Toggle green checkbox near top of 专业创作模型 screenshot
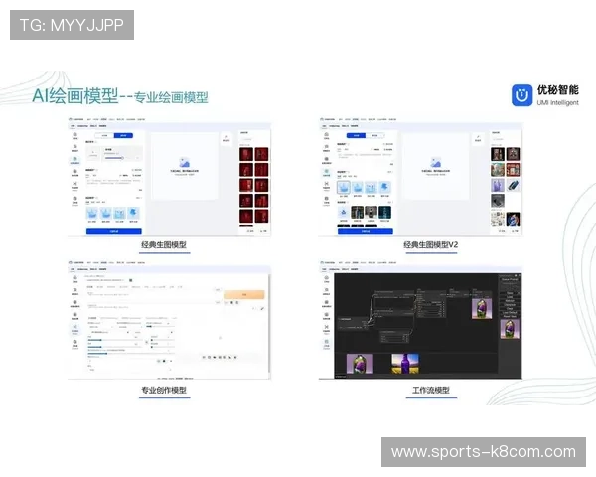Viewport: 596px width, 477px height. 131,280
